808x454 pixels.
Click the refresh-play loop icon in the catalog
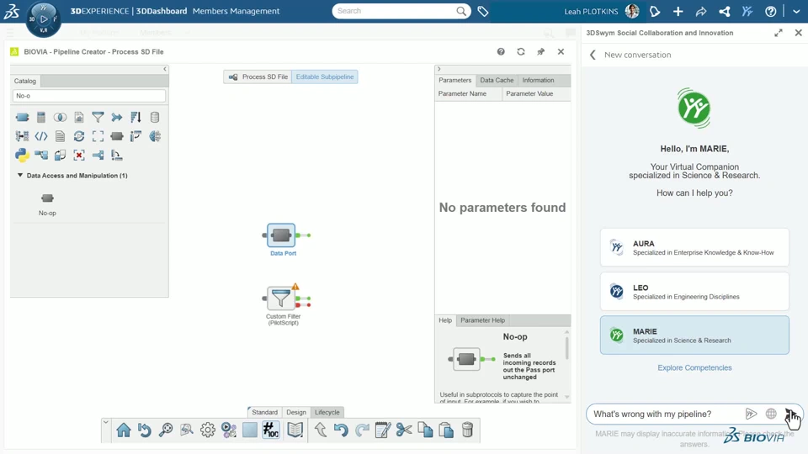pos(79,136)
